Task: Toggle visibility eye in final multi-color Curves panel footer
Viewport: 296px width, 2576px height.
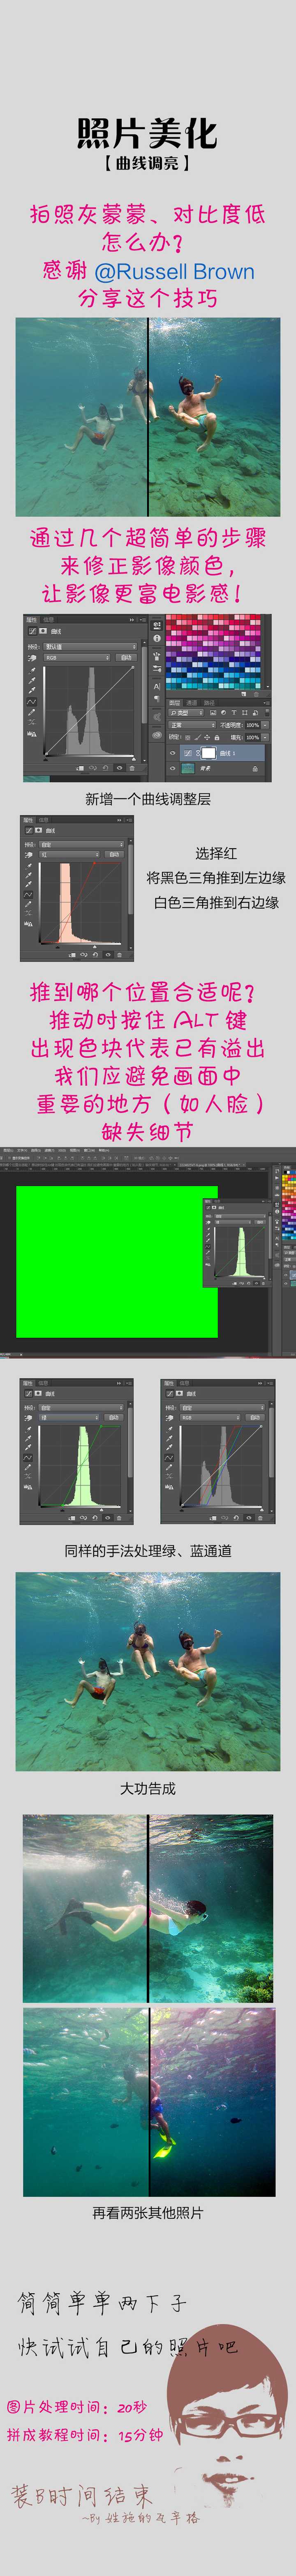Action: 248,1519
